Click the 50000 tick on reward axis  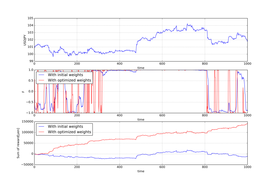[28, 143]
